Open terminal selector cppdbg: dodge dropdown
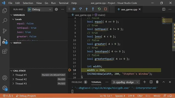 [x=126, y=82]
